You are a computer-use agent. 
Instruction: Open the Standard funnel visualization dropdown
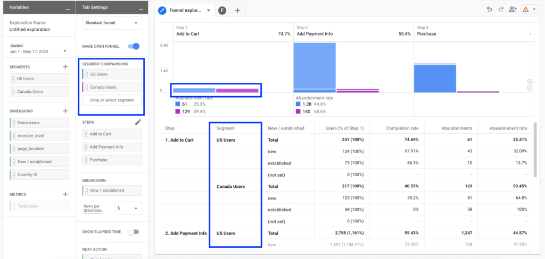[x=112, y=23]
